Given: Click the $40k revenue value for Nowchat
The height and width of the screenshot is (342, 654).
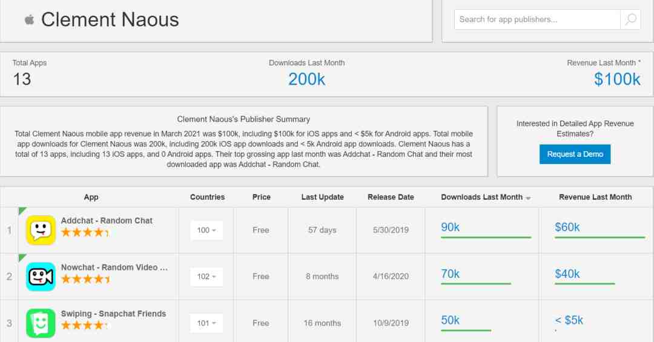Looking at the screenshot, I should (567, 274).
